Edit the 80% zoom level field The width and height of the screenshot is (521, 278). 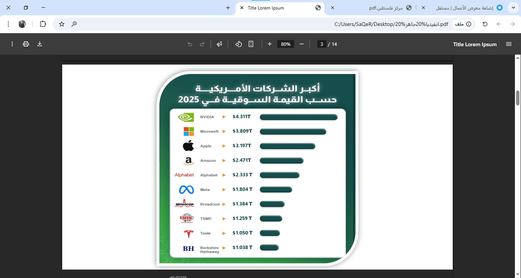286,44
